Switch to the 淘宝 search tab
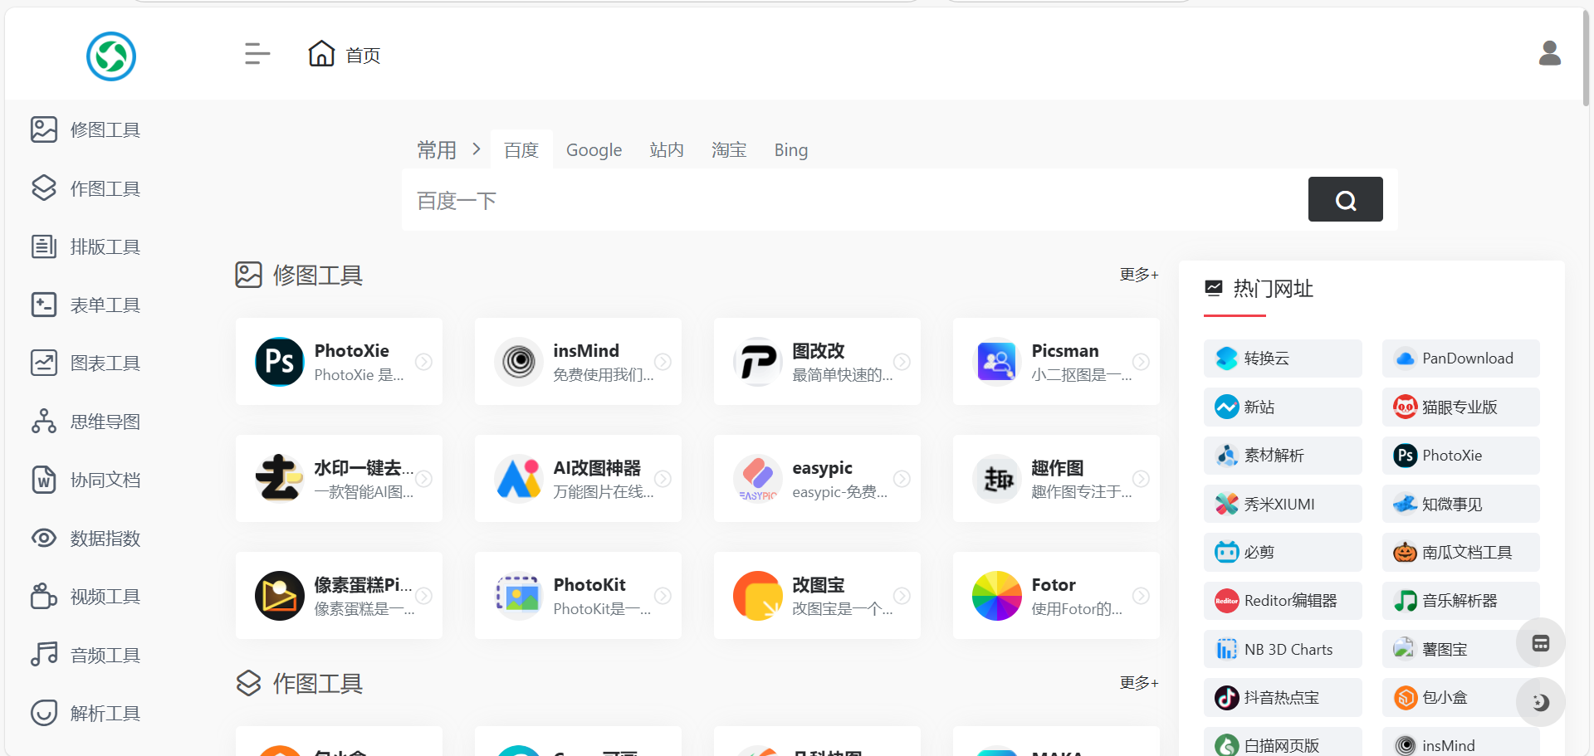Viewport: 1594px width, 756px height. point(729,150)
